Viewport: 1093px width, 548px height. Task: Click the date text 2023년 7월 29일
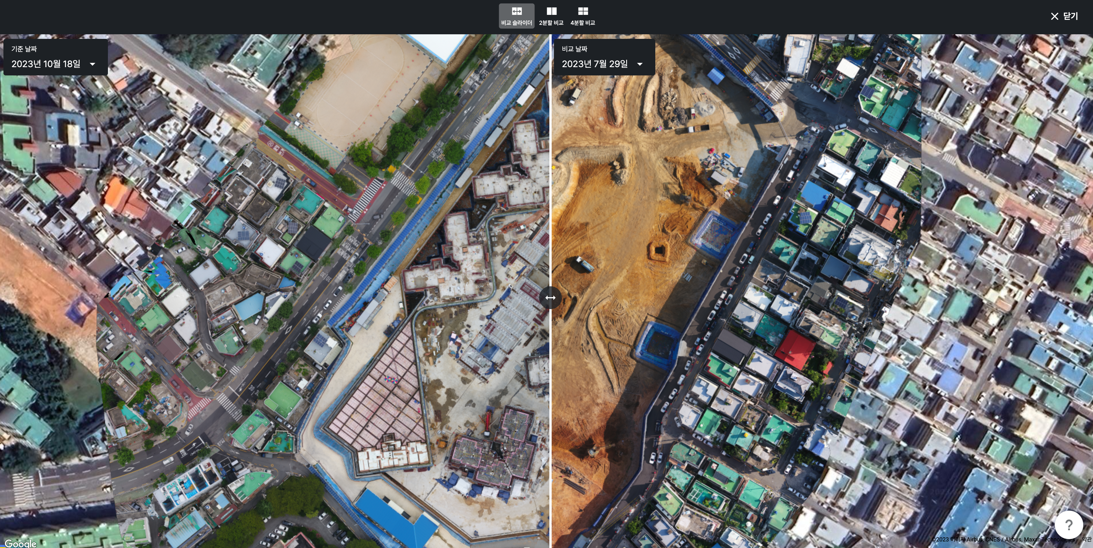click(x=594, y=64)
